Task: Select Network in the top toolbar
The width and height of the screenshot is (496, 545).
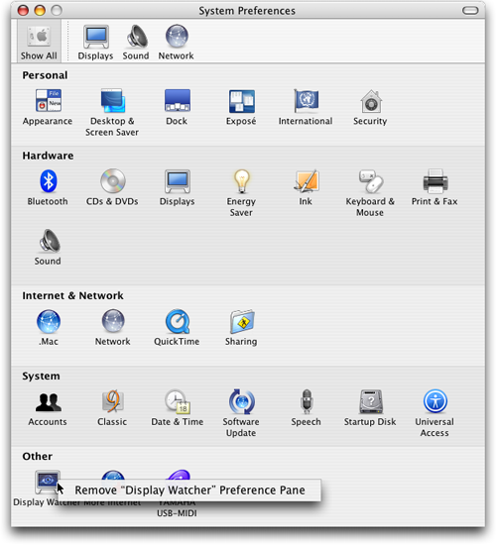Action: [177, 42]
